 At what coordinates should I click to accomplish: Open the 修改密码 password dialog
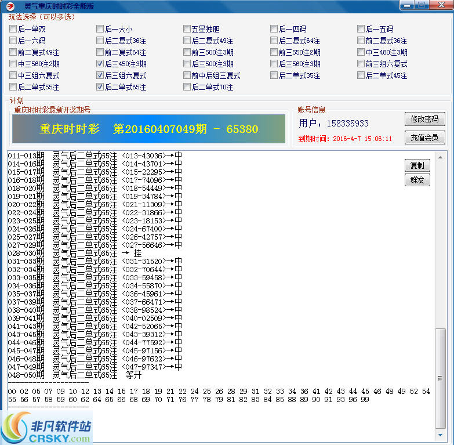point(424,119)
